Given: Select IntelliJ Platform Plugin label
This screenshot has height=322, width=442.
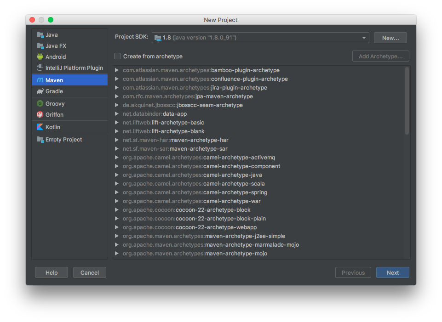Looking at the screenshot, I should tap(74, 68).
